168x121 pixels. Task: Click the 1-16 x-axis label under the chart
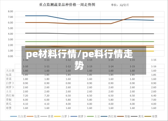click(x=154, y=60)
